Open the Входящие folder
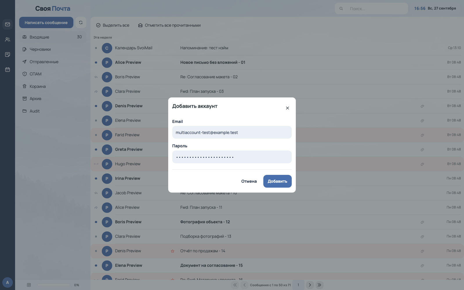Image resolution: width=464 pixels, height=290 pixels. click(x=53, y=37)
